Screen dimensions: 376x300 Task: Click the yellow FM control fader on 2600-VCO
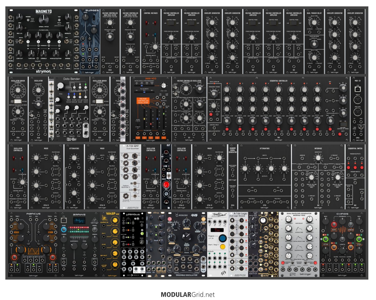click(145, 119)
